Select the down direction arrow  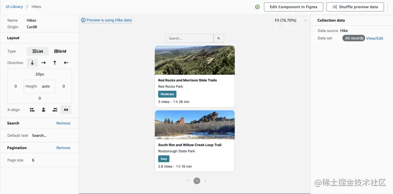[32, 63]
